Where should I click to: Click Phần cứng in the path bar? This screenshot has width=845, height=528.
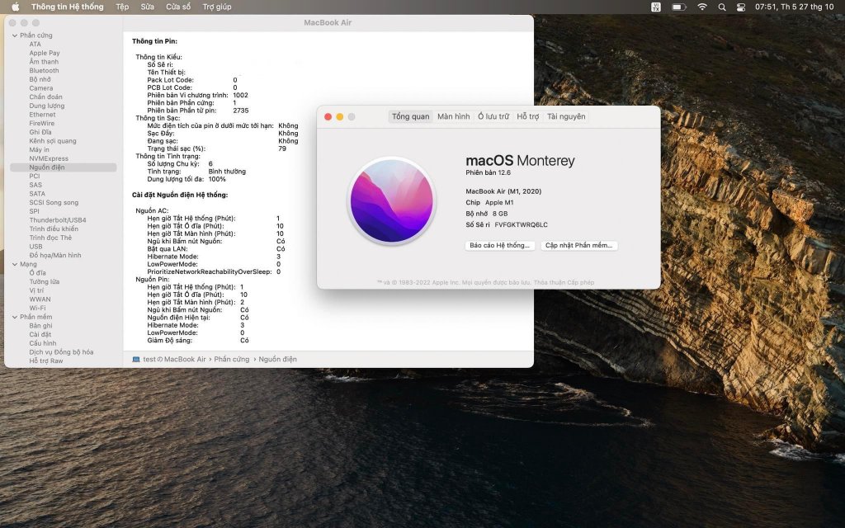click(x=232, y=360)
